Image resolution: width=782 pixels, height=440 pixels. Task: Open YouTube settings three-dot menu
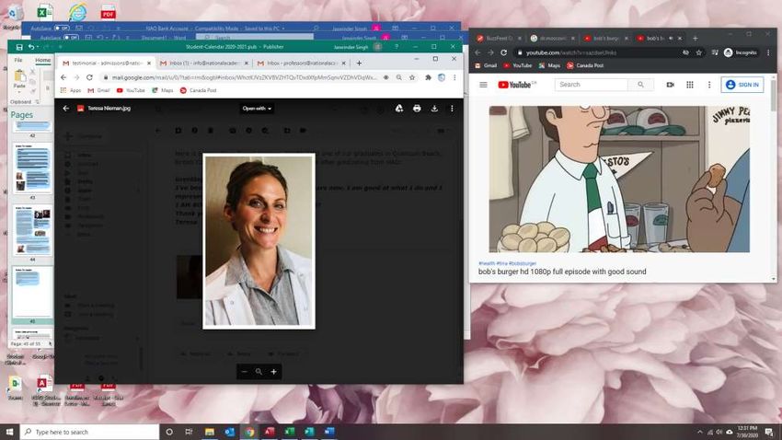(709, 85)
